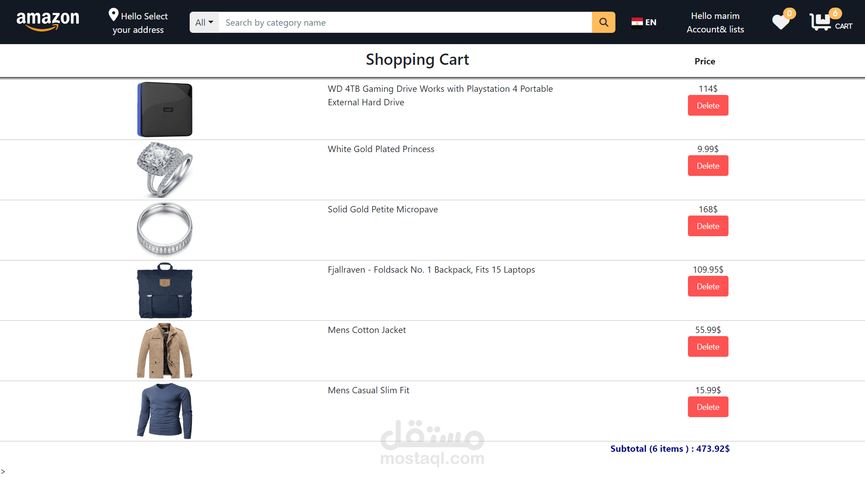Click the Shopping Cart heading
The width and height of the screenshot is (865, 477).
coord(417,59)
